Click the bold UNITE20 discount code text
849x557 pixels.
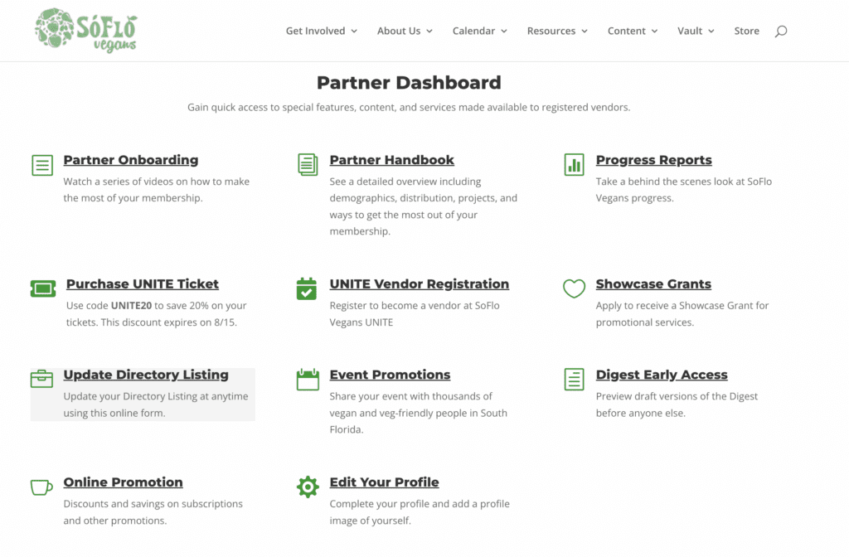[132, 305]
